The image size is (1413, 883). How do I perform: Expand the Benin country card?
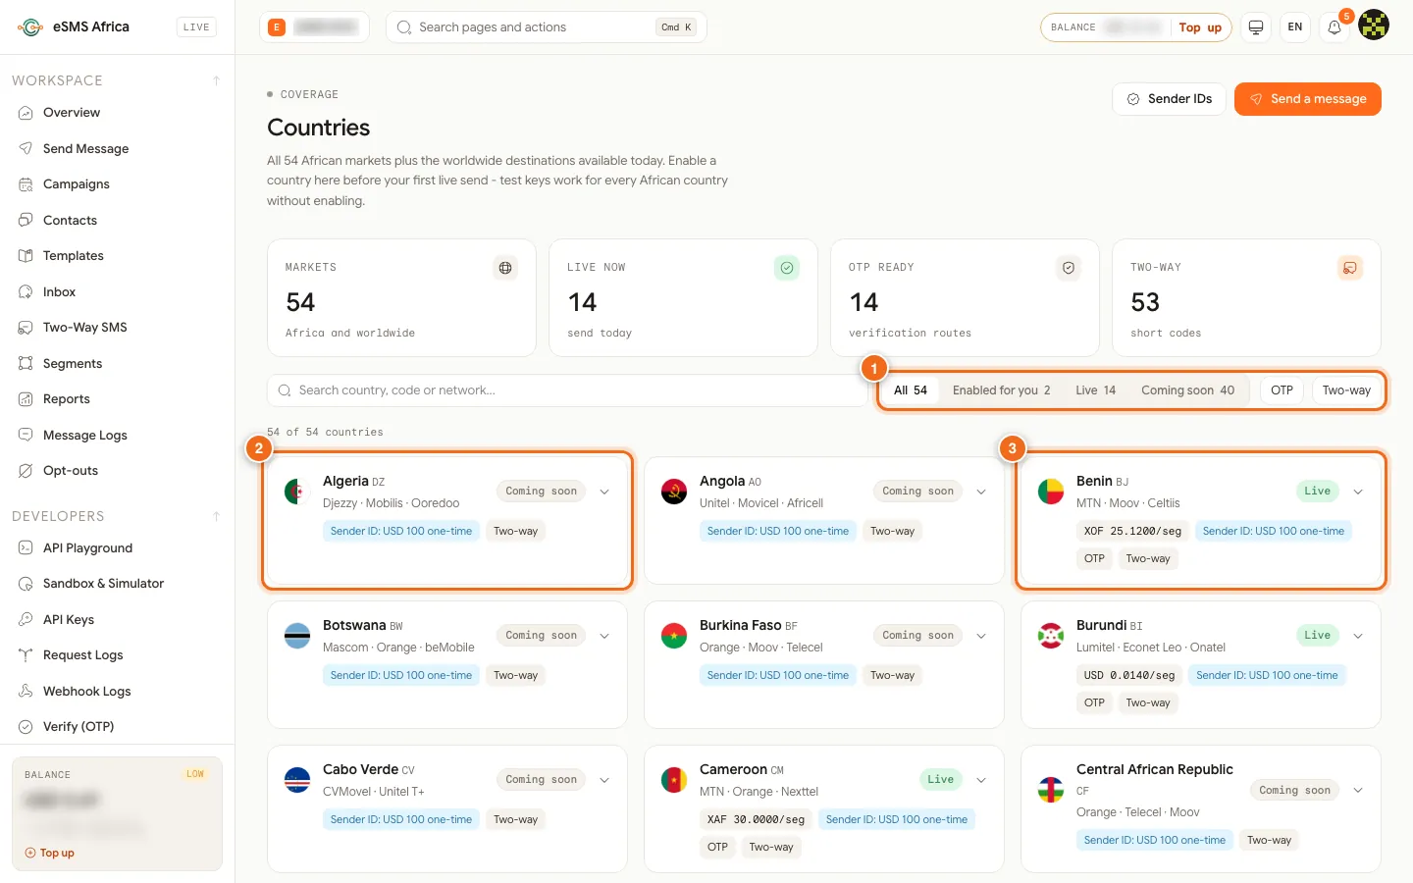[x=1358, y=492]
